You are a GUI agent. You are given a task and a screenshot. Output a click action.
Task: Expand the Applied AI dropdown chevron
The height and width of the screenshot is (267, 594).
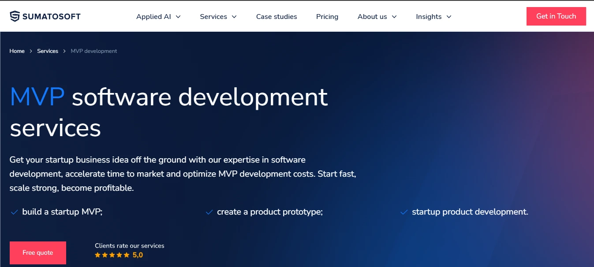tap(178, 17)
